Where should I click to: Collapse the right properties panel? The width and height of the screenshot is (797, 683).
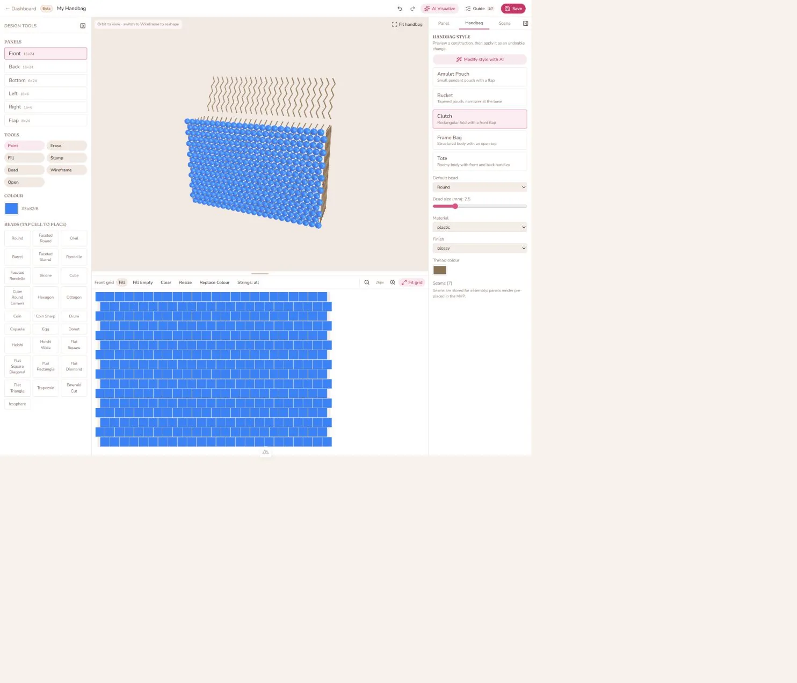525,23
